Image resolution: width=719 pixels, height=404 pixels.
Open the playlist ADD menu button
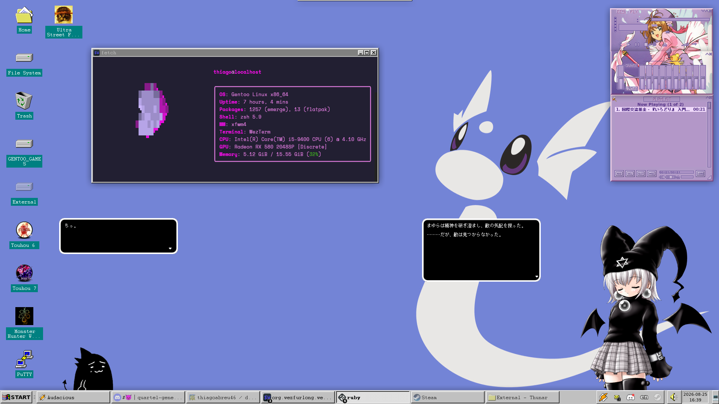click(619, 174)
